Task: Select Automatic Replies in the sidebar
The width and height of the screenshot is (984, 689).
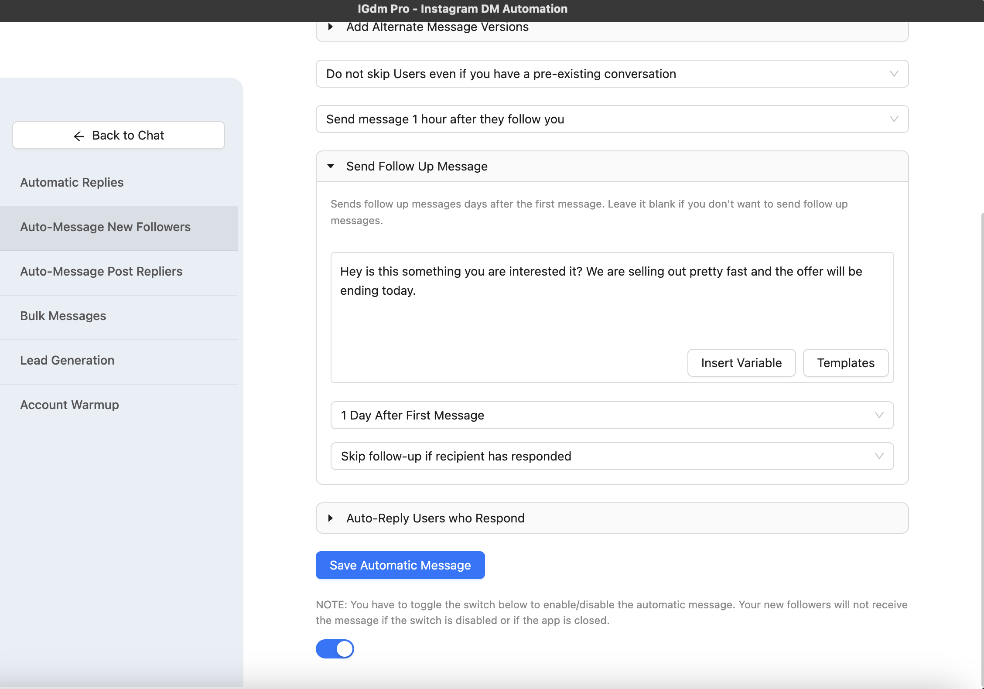Action: pos(72,182)
